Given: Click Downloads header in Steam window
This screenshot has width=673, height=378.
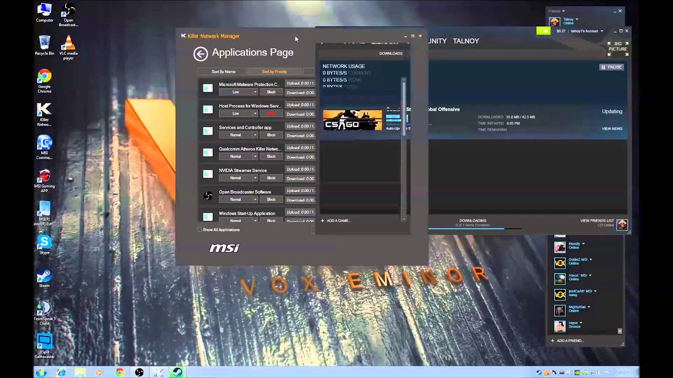Looking at the screenshot, I should pos(391,54).
